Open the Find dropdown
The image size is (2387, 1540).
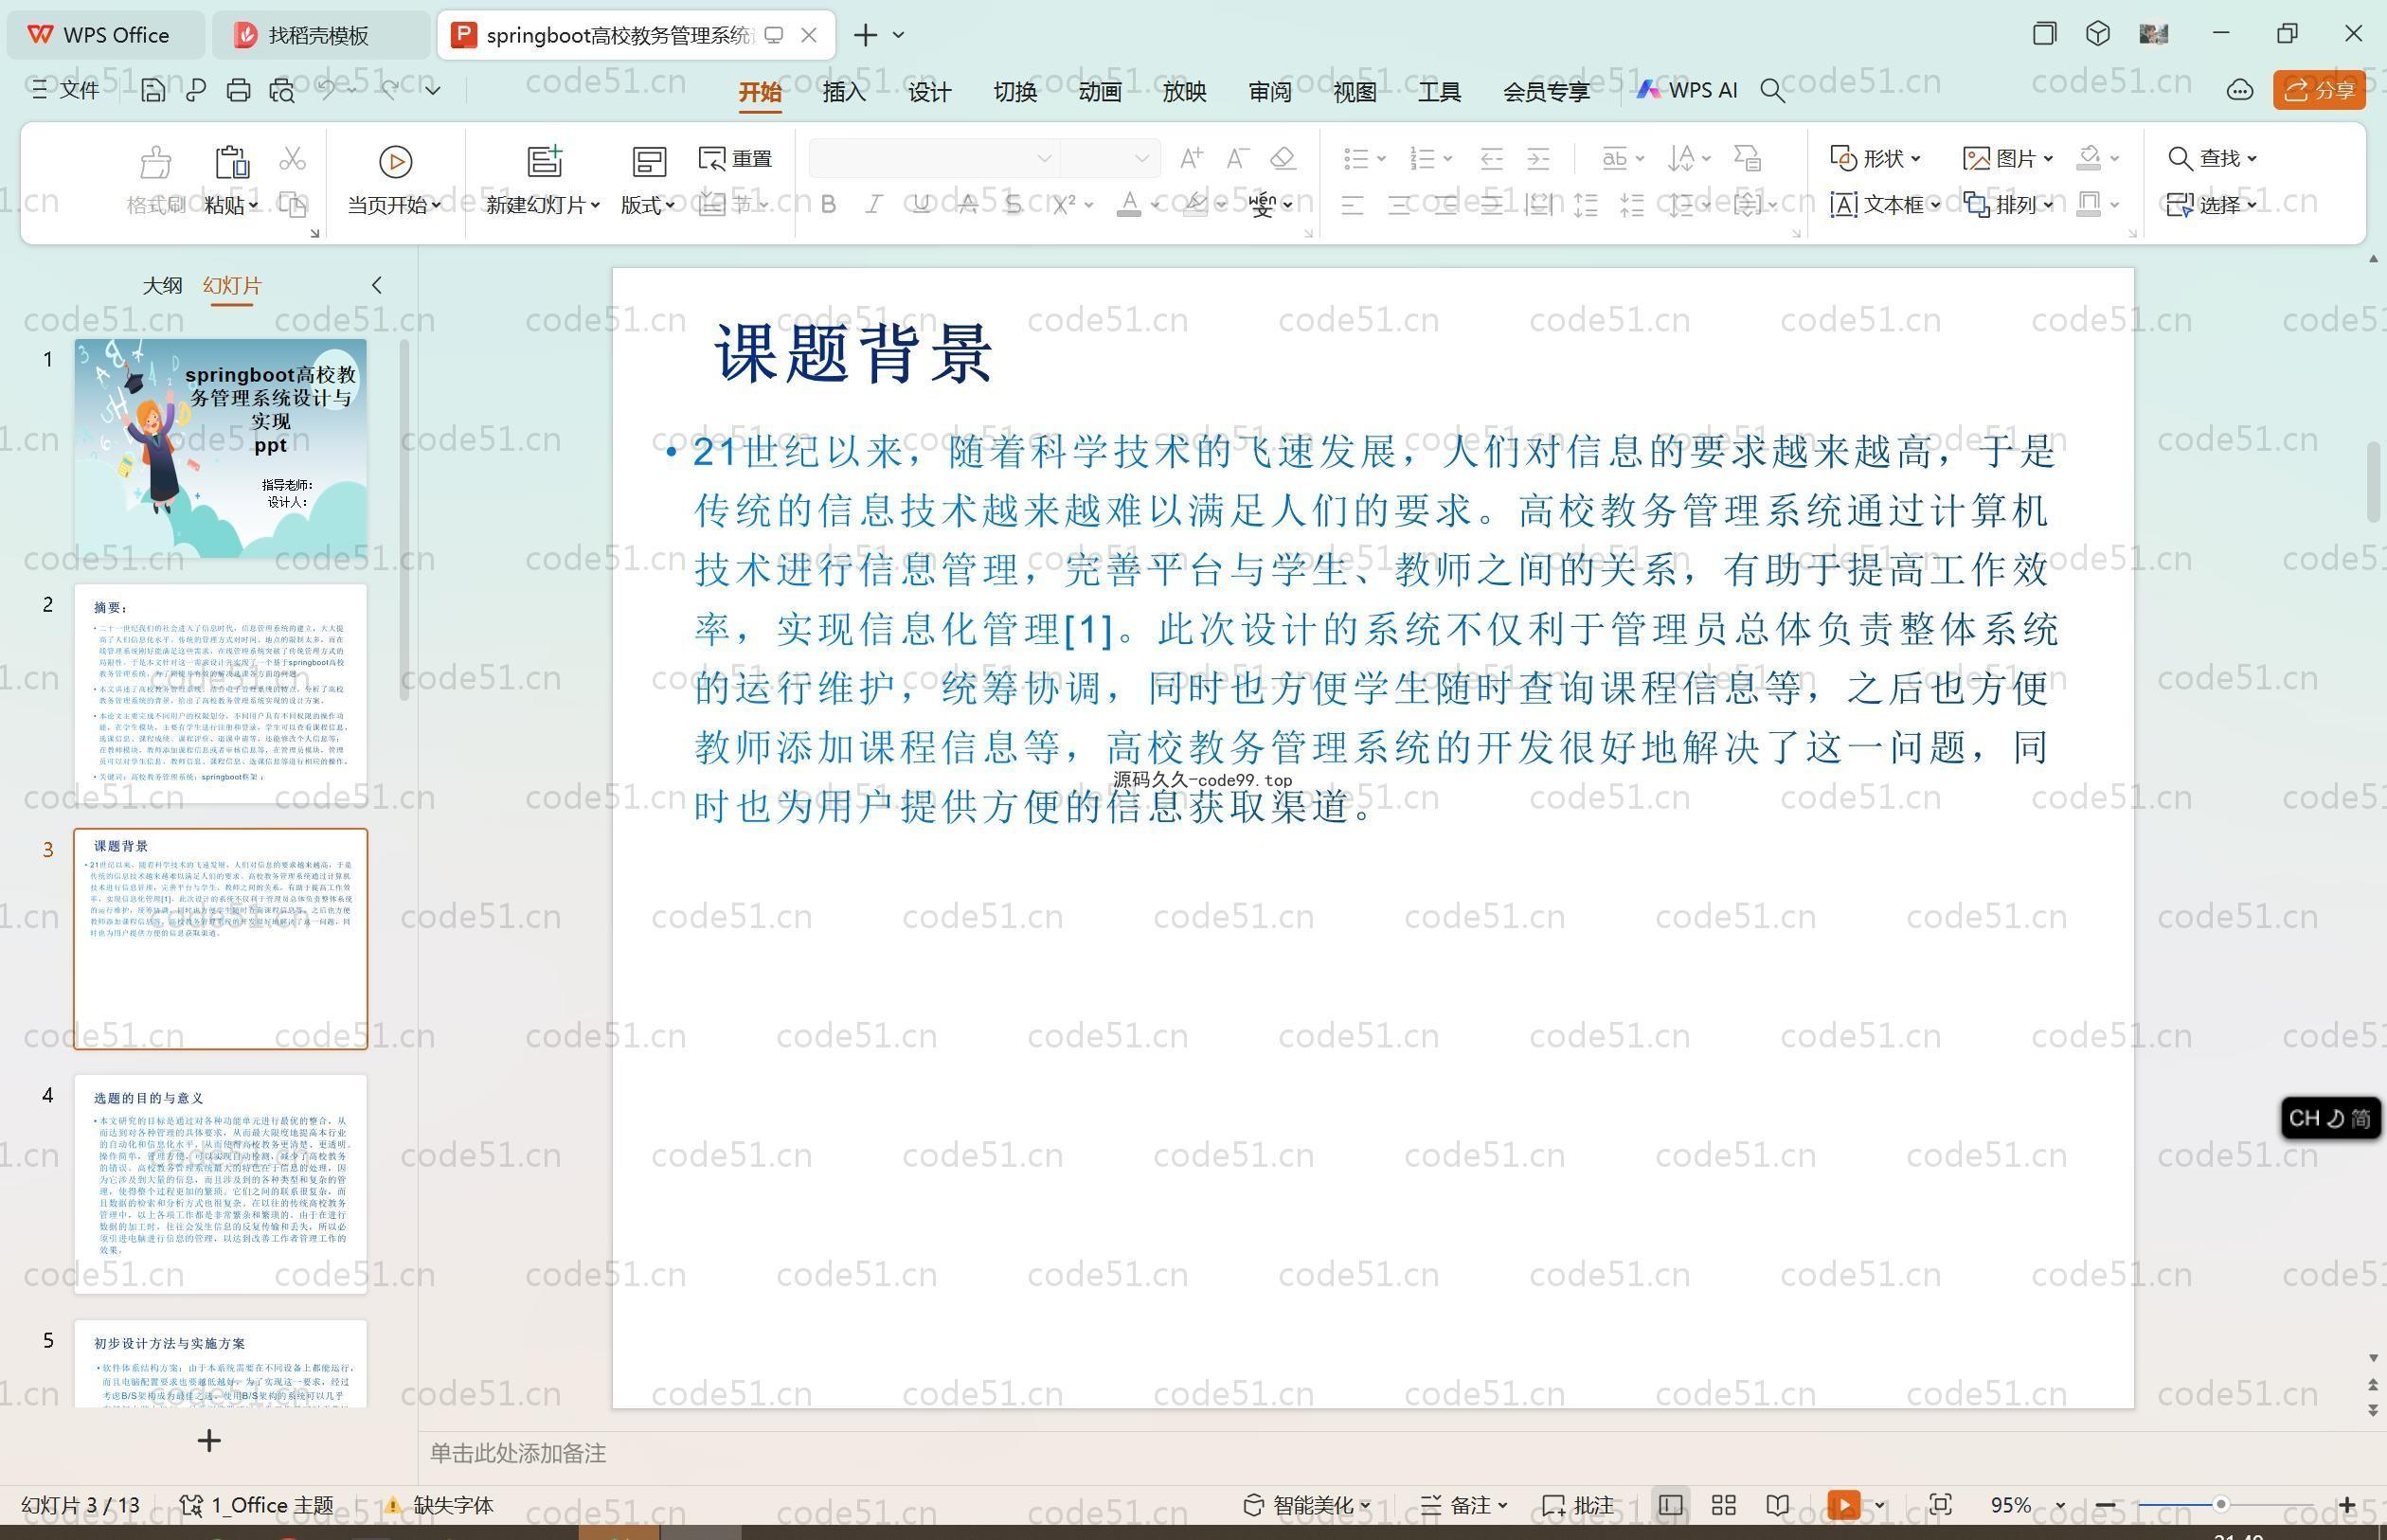(x=2212, y=158)
